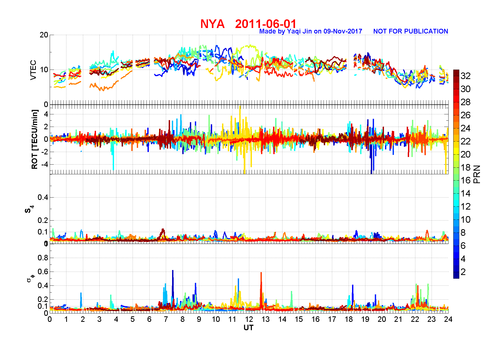Click colorbar tick label 24
This screenshot has height=348, width=498.
point(466,128)
